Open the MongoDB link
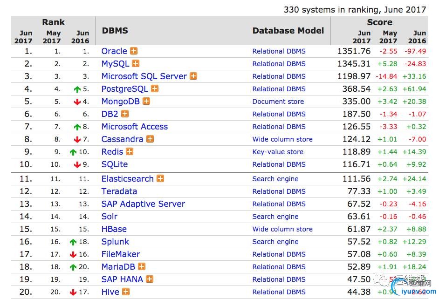 click(120, 102)
